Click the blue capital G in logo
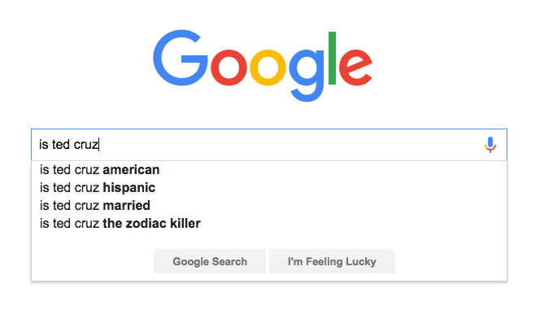Image resolution: width=540 pixels, height=310 pixels. pyautogui.click(x=180, y=58)
